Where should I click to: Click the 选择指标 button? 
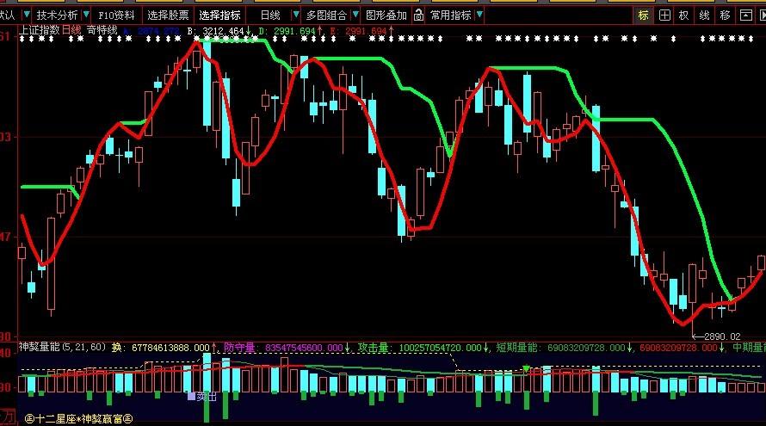pos(219,15)
